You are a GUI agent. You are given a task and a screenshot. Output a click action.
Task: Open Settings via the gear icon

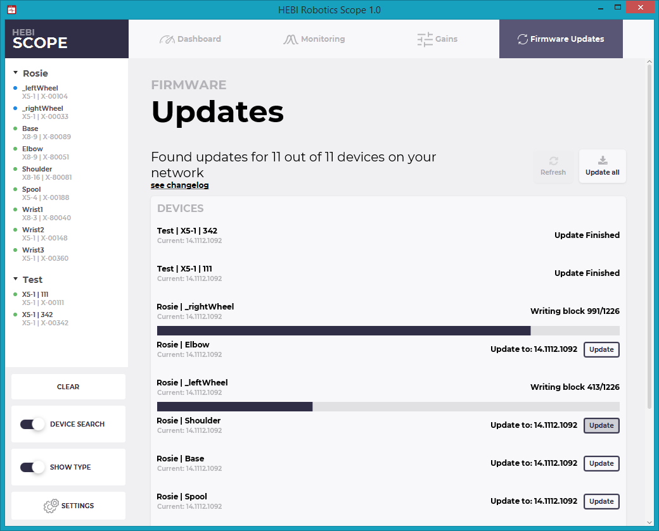click(51, 506)
